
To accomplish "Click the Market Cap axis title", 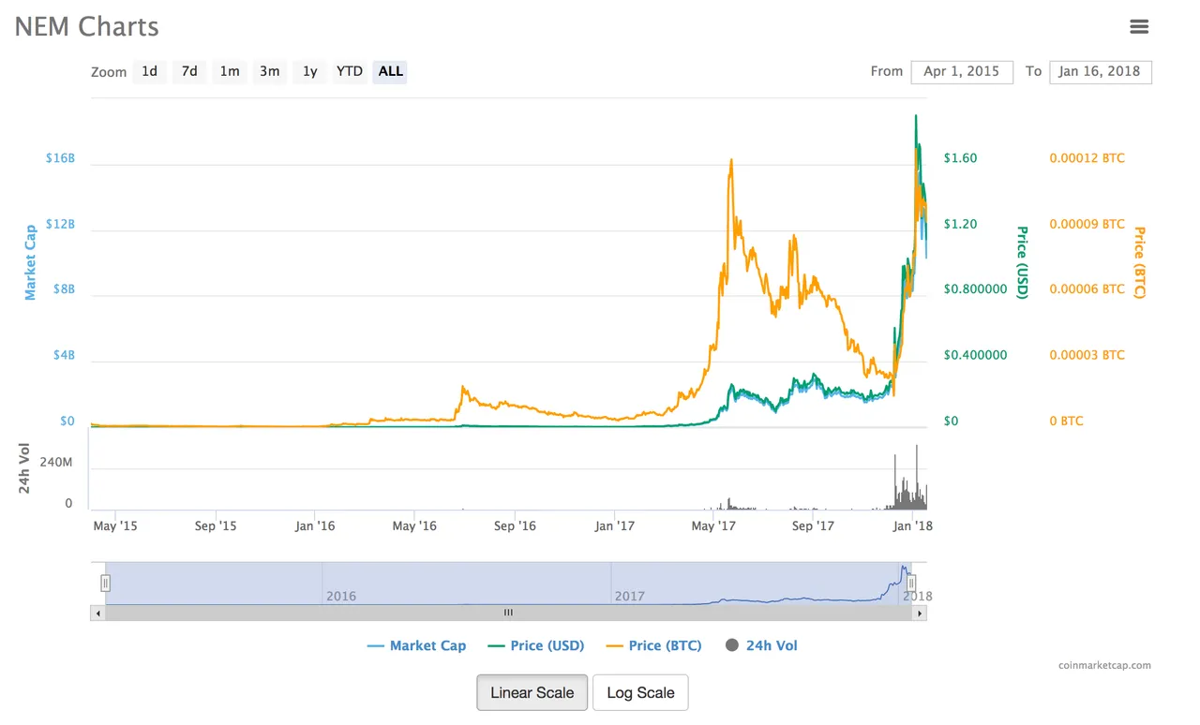I will 30,261.
